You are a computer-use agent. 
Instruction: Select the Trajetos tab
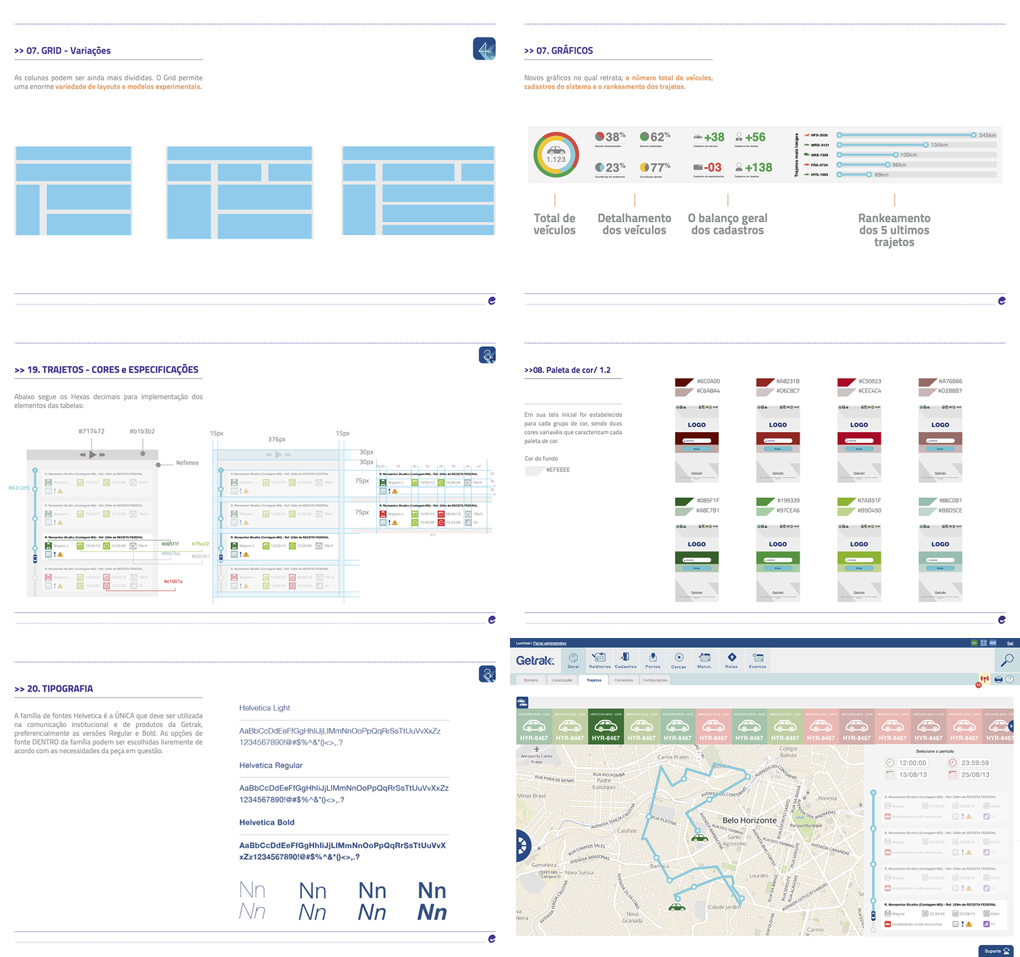(x=594, y=680)
